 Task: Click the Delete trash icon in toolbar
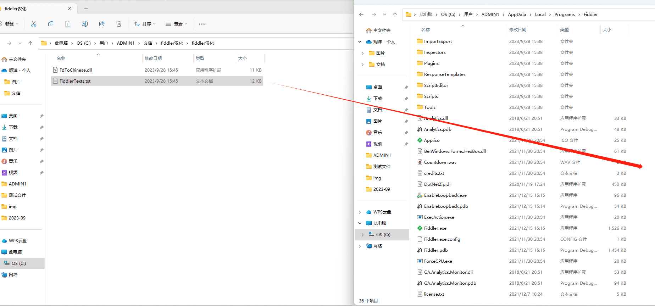coord(119,24)
